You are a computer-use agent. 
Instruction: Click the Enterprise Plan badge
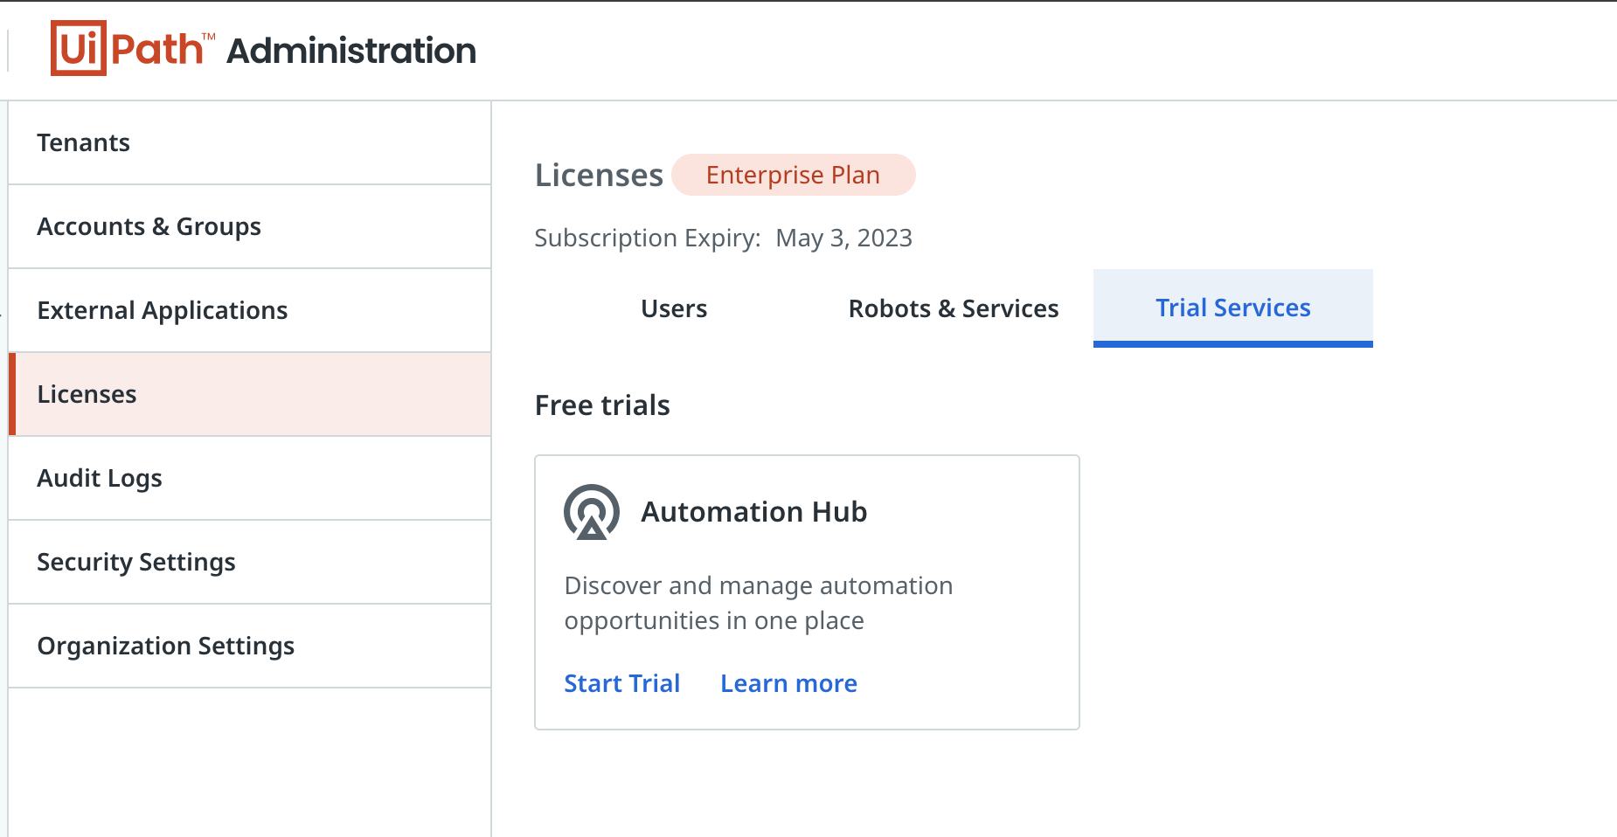click(793, 175)
